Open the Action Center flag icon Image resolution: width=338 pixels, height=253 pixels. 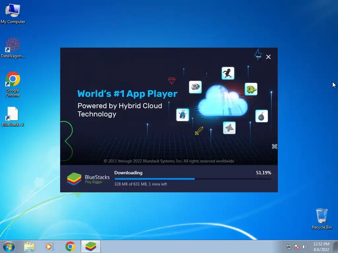pos(297,247)
